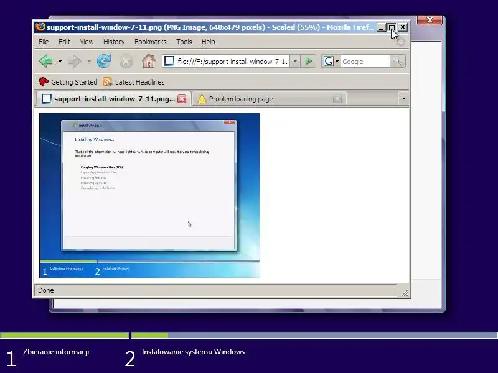
Task: Click the second installer progress bar segment
Action: [314, 335]
